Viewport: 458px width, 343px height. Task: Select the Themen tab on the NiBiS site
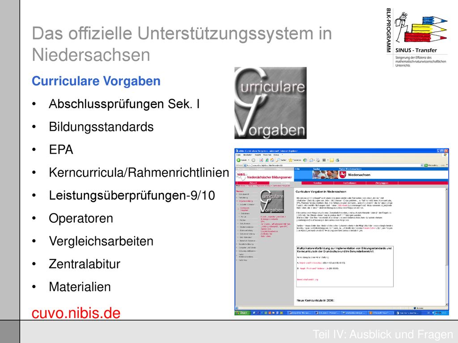[x=285, y=183]
